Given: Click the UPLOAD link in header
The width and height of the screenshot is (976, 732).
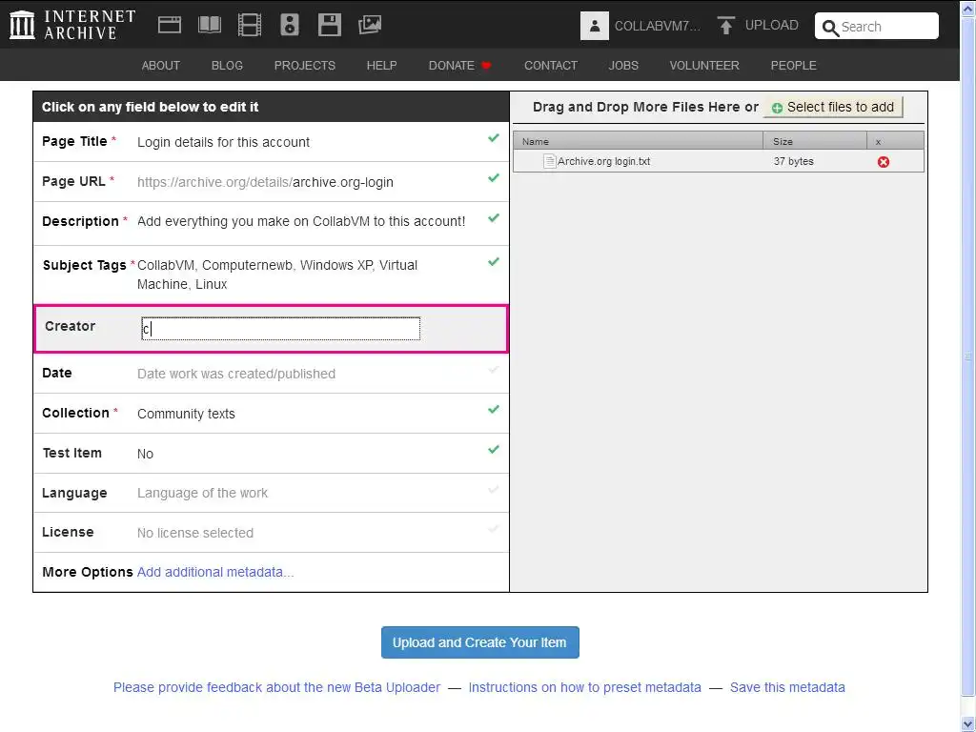Looking at the screenshot, I should click(772, 25).
